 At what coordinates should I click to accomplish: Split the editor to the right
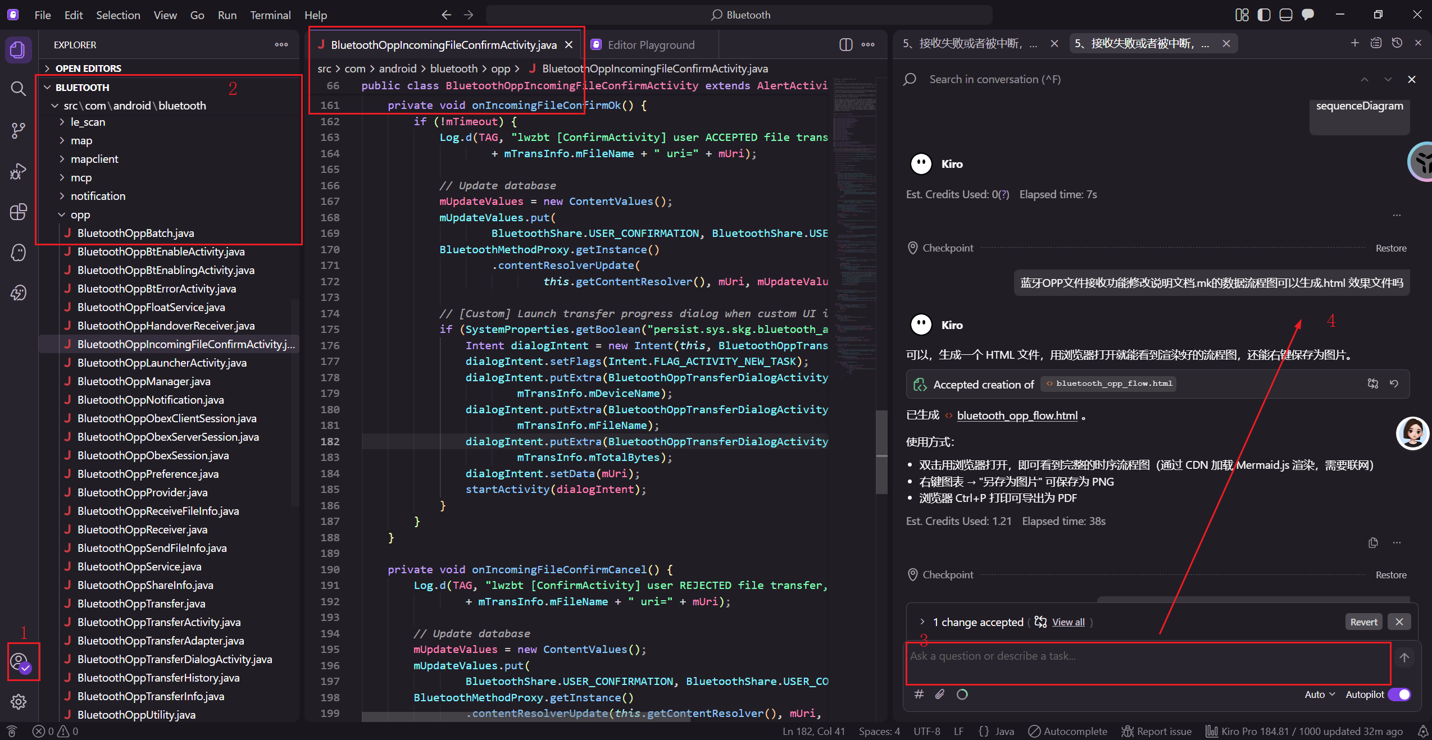click(845, 44)
